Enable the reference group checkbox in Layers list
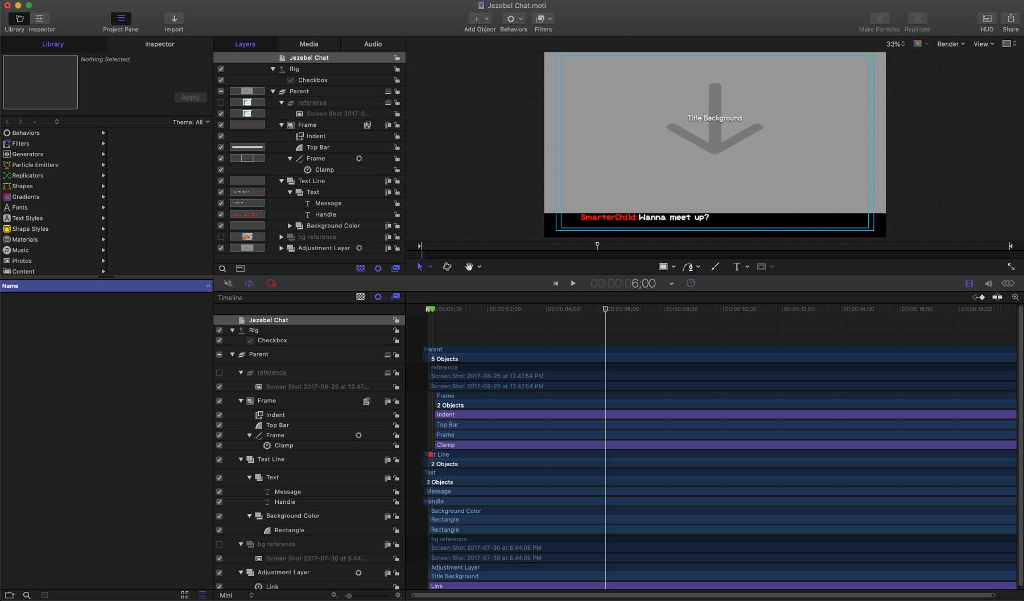 pyautogui.click(x=221, y=103)
